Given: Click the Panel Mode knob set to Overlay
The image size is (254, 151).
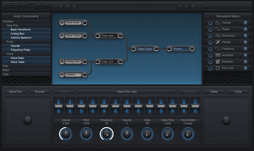Looking at the screenshot, I should click(188, 134).
